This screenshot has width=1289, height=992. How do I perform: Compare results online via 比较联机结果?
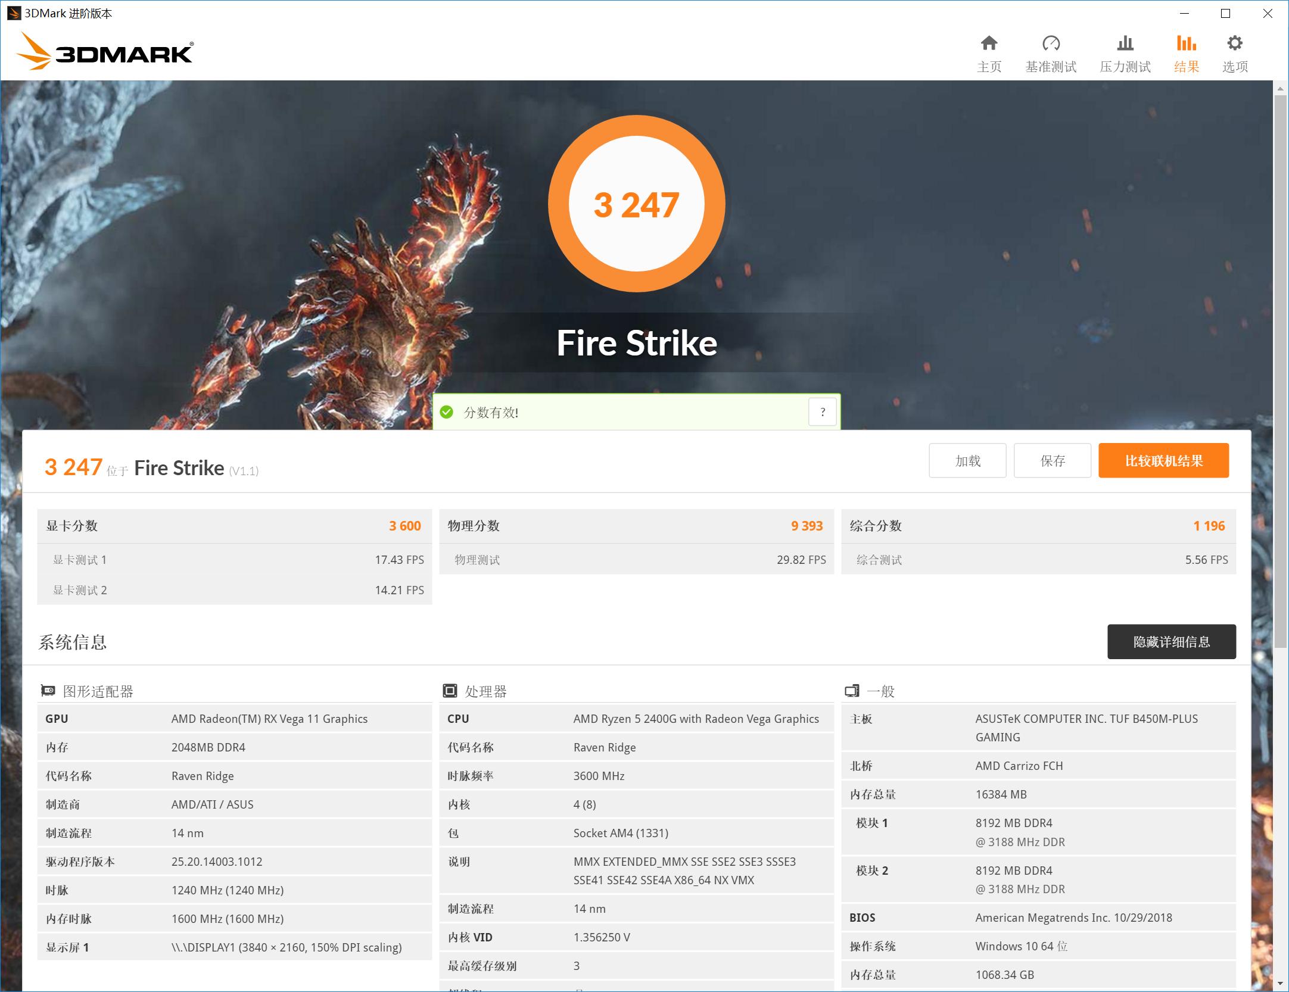tap(1163, 460)
